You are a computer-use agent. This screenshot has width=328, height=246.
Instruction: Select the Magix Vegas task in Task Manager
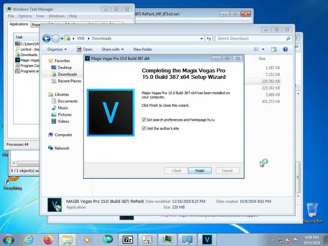point(27,60)
